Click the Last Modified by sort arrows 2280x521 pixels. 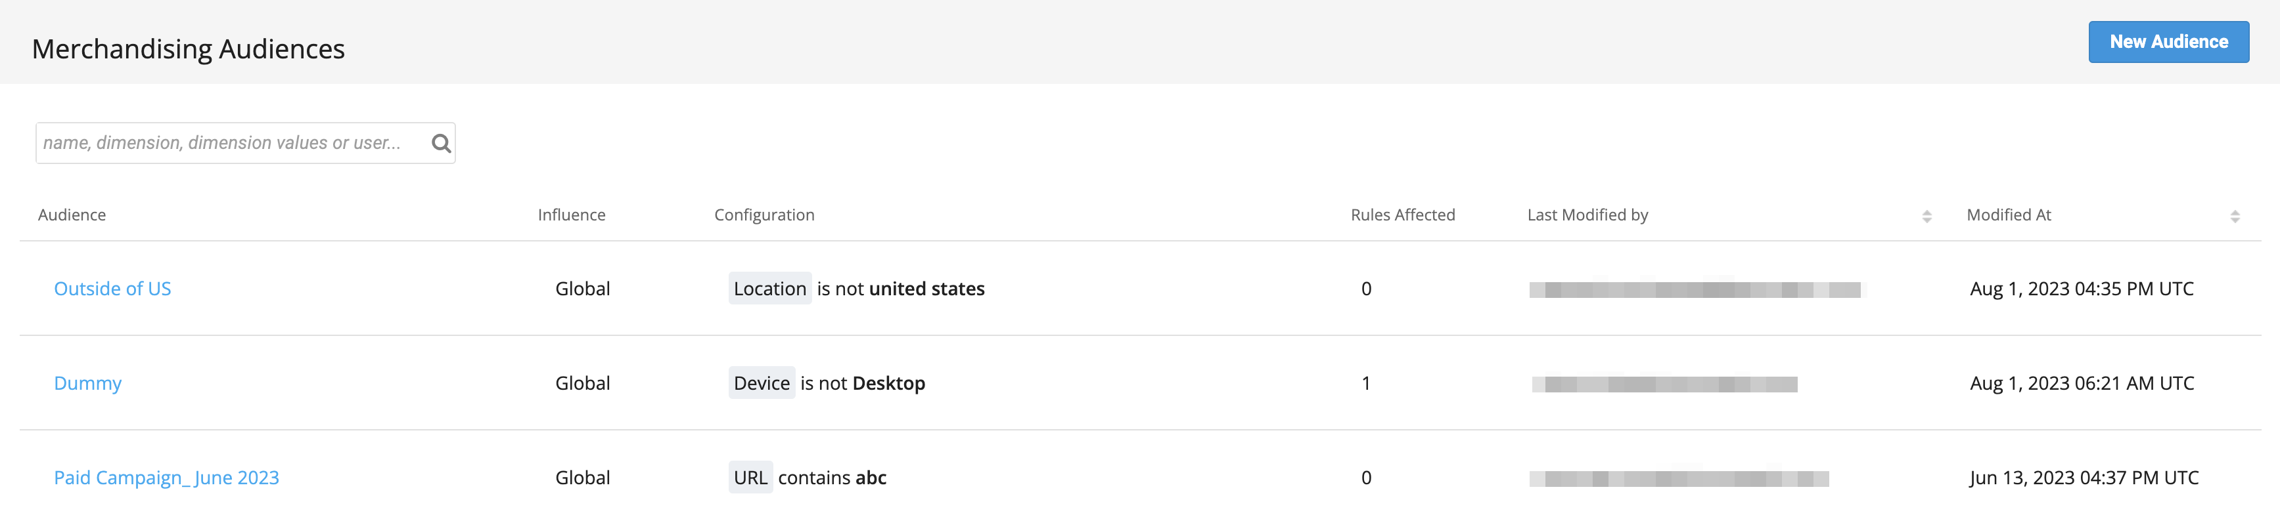1926,216
